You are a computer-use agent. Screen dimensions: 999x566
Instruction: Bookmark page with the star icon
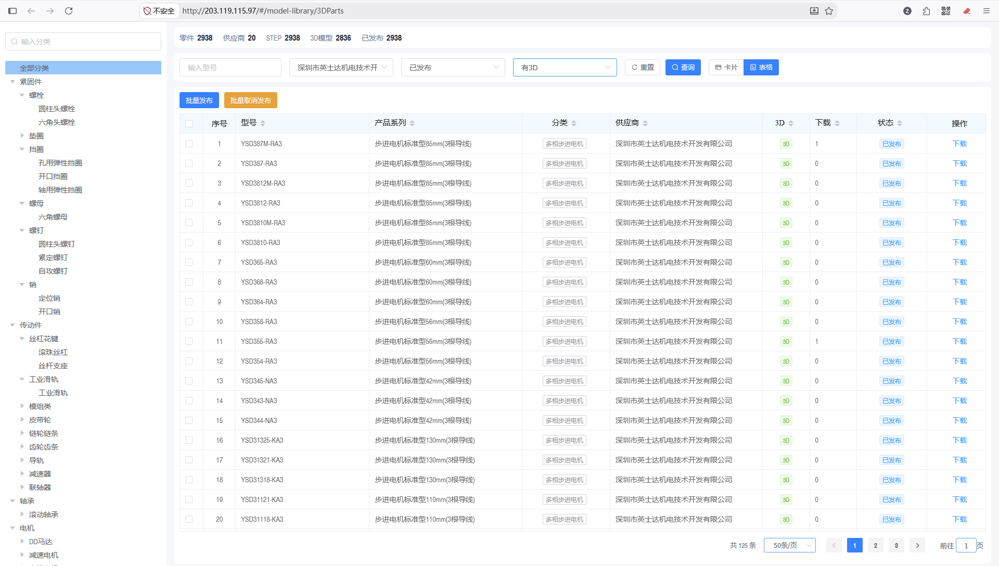829,10
